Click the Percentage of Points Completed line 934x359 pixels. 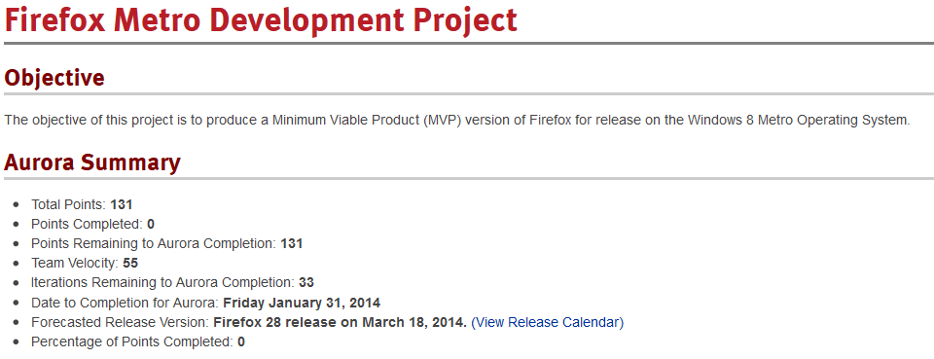click(x=137, y=341)
